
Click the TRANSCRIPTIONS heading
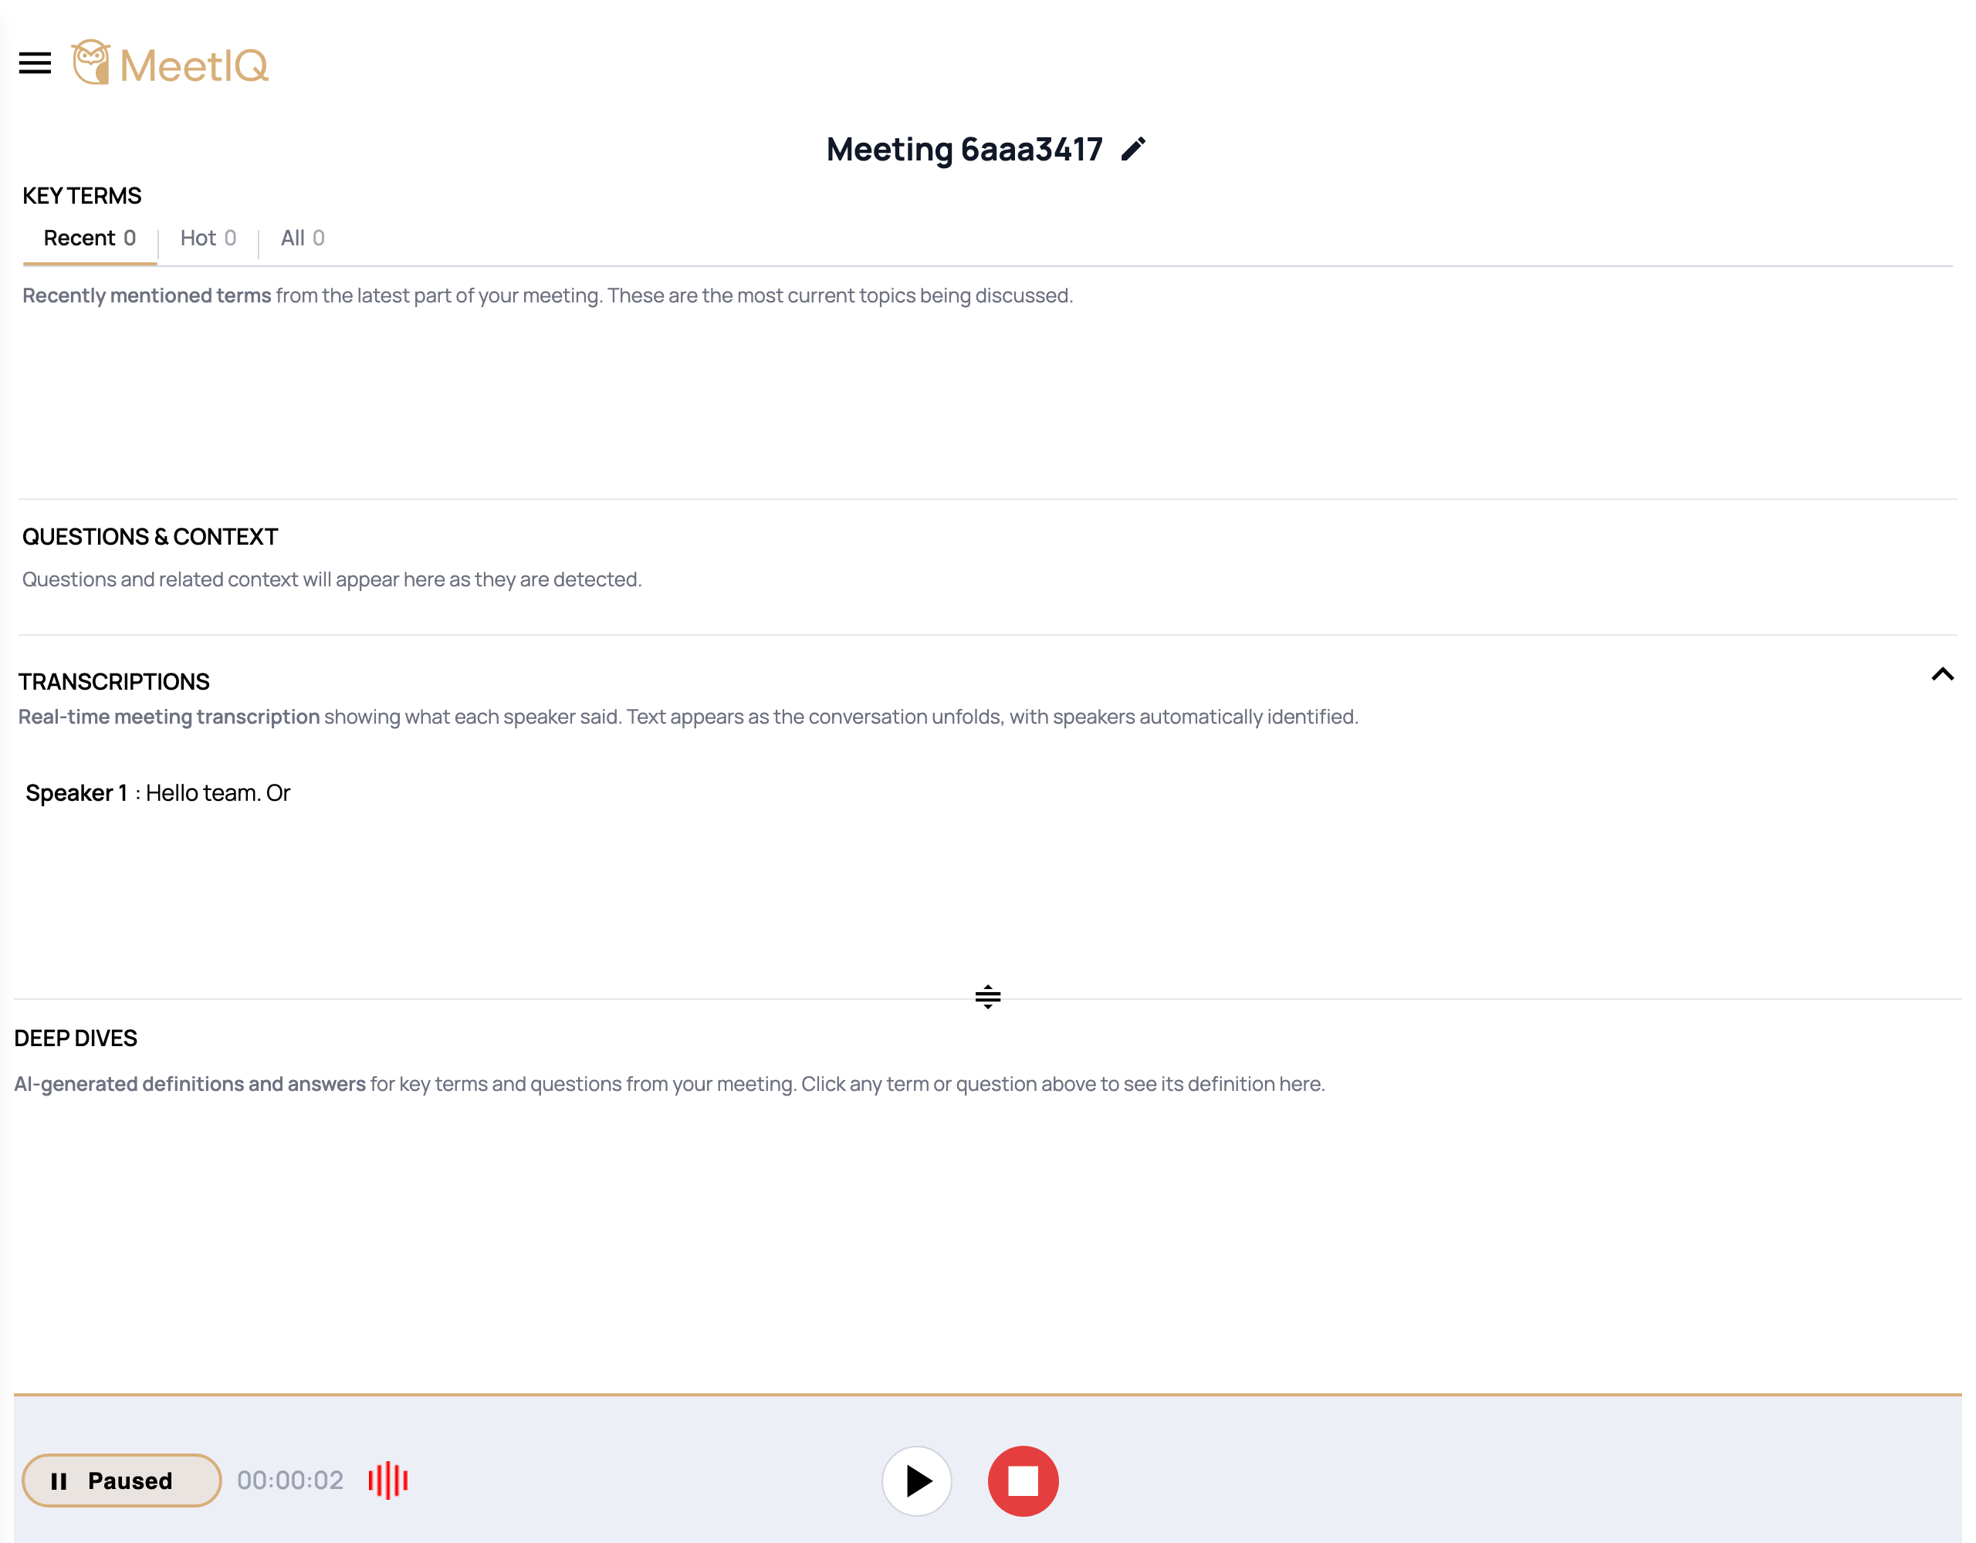[114, 682]
